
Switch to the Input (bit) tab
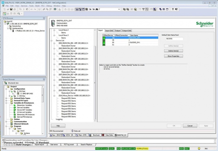pyautogui.click(x=109, y=31)
